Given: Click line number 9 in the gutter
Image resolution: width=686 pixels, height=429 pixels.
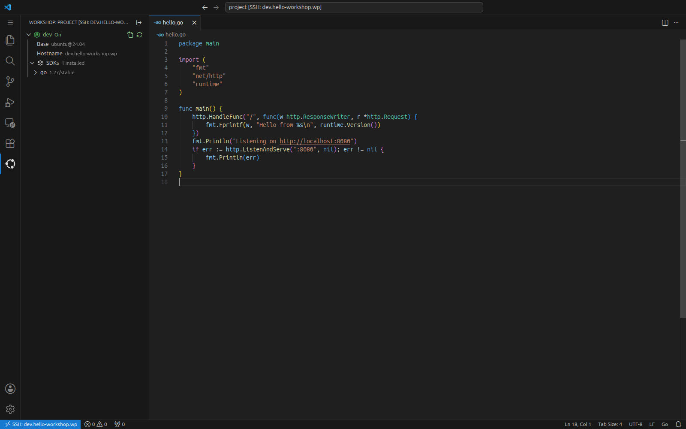Looking at the screenshot, I should (x=166, y=109).
